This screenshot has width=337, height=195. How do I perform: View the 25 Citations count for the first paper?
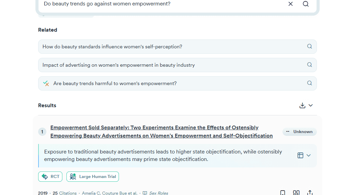coord(65,193)
